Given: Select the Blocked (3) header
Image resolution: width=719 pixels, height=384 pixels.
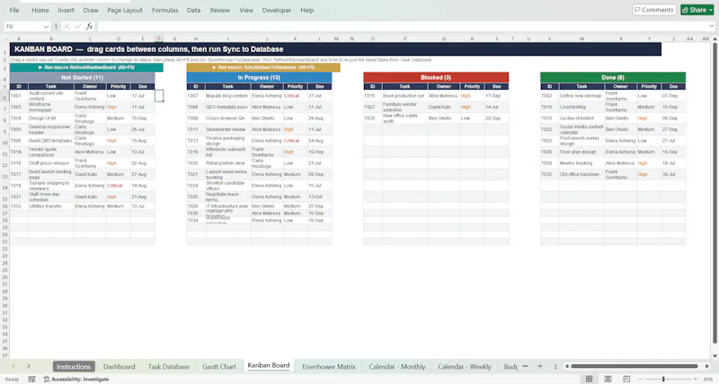Looking at the screenshot, I should coord(436,77).
